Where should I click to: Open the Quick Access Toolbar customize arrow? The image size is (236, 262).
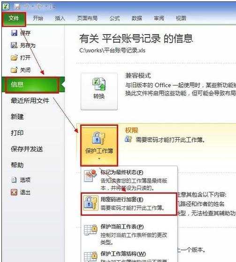54,7
